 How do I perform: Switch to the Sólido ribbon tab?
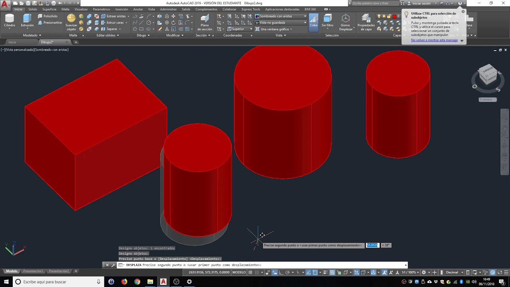pos(33,9)
